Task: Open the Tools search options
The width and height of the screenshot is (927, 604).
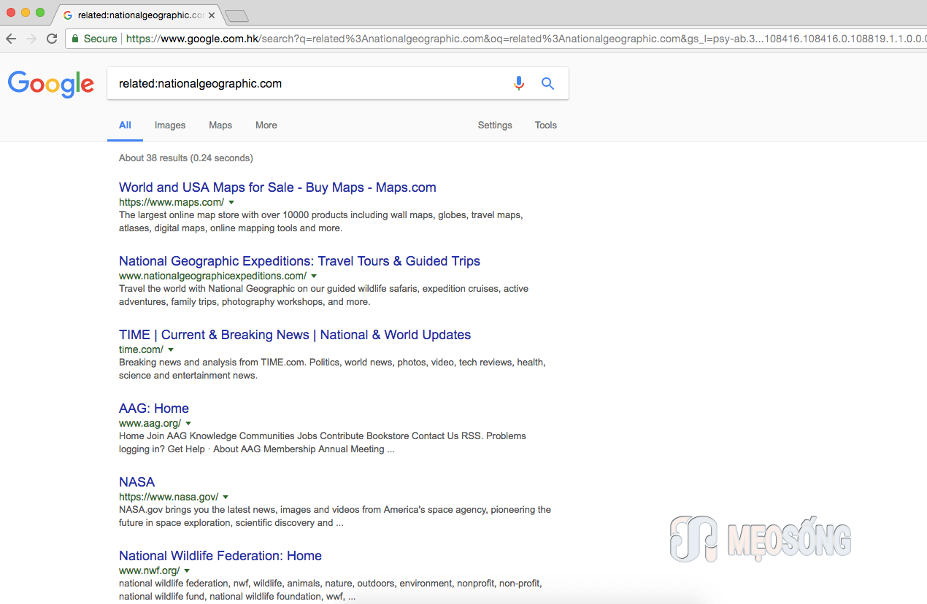Action: (546, 125)
